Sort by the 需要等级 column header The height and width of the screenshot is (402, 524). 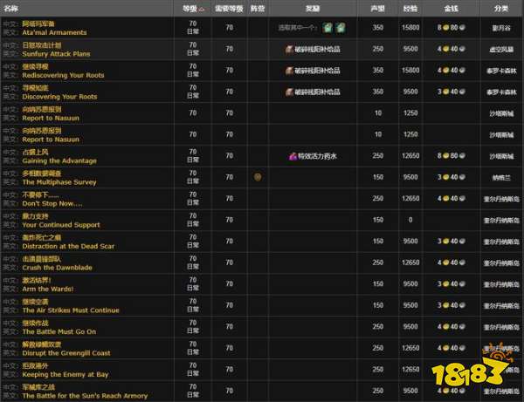point(229,8)
